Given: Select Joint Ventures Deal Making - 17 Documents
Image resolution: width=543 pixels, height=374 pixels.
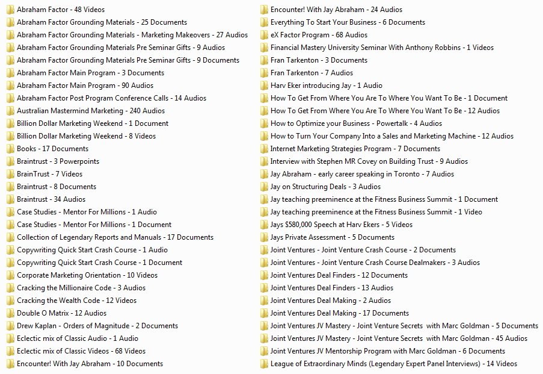Looking at the screenshot, I should pyautogui.click(x=340, y=313).
